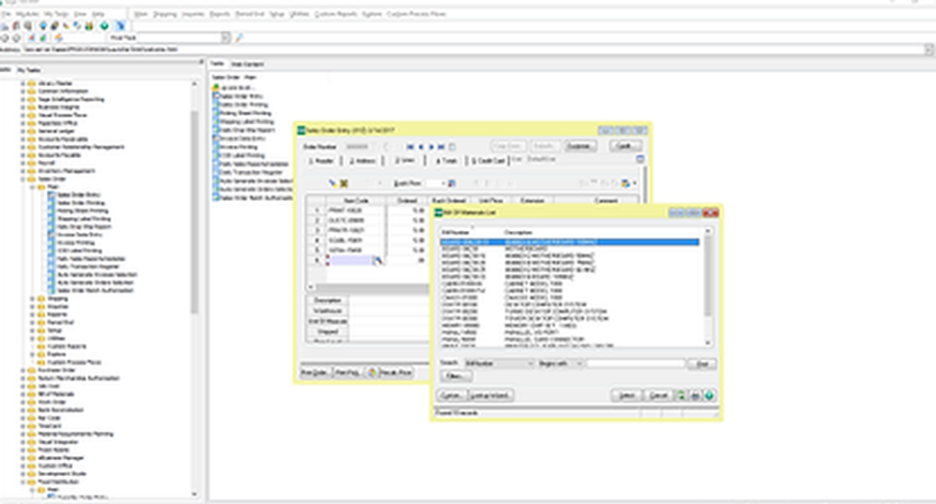Click the green round icon in the main toolbar
Viewport: 936px width, 504px height.
(105, 25)
